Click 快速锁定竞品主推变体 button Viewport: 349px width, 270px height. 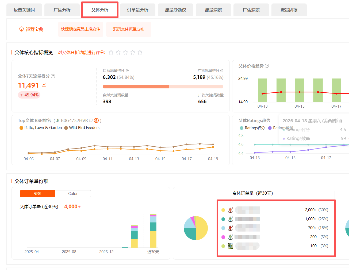[x=80, y=29]
